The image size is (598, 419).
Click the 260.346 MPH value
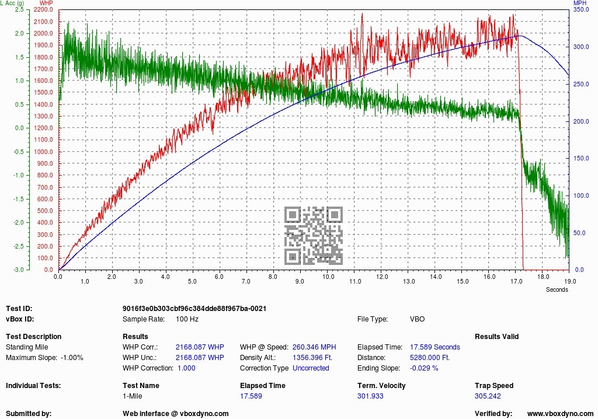coord(314,347)
